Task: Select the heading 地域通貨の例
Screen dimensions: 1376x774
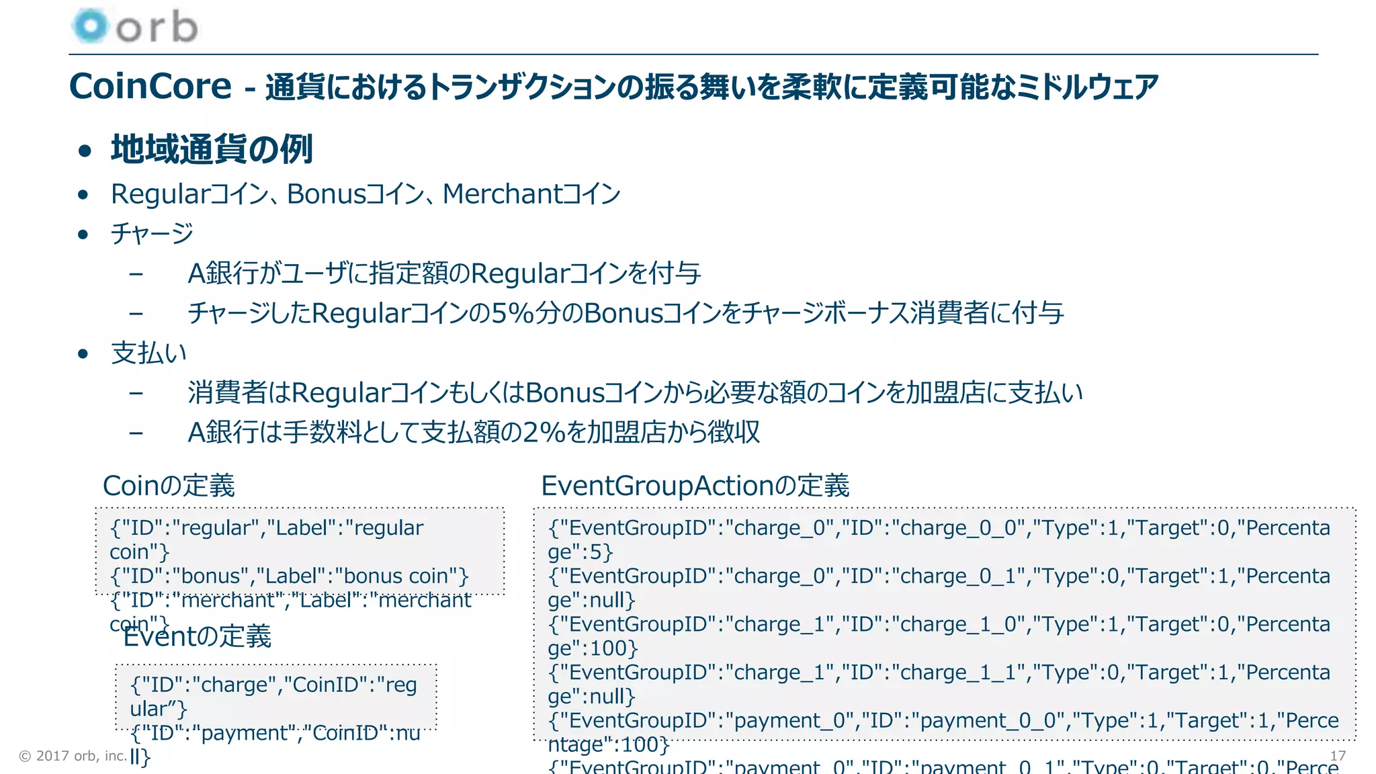Action: point(212,149)
